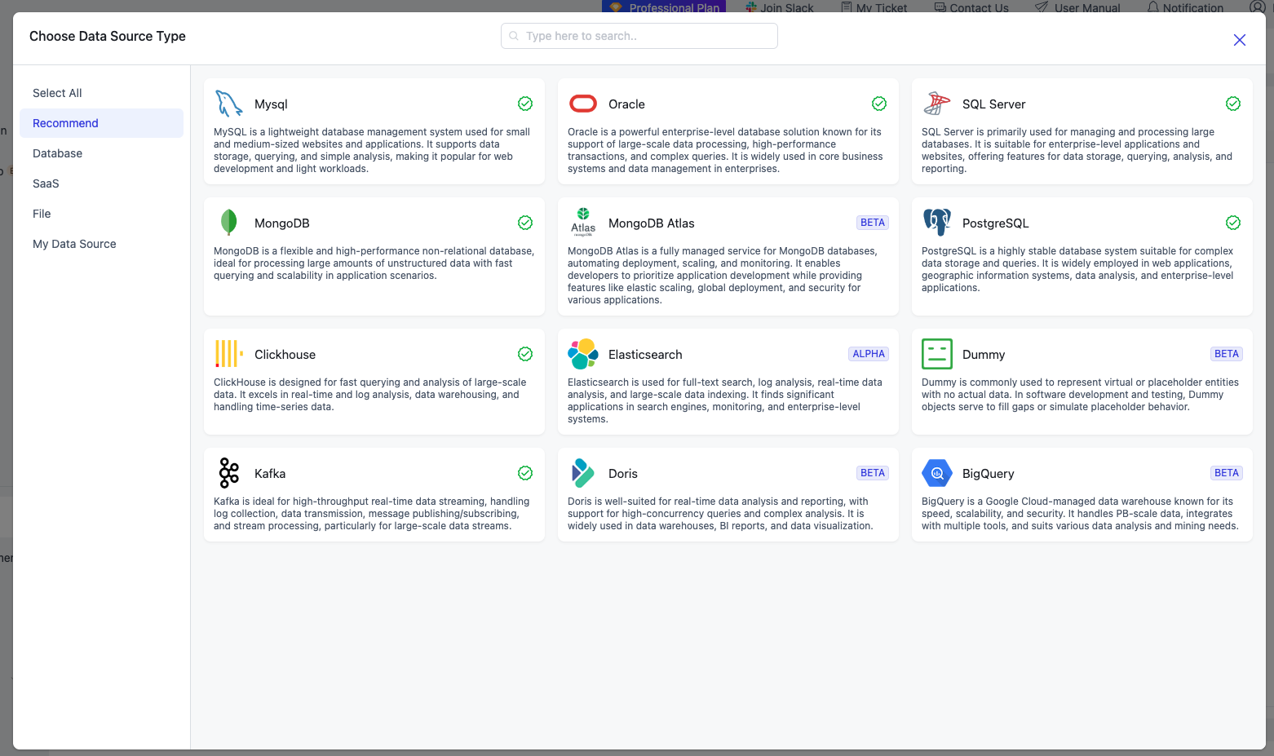Click the MongoDB Atlas logo icon

tap(583, 223)
